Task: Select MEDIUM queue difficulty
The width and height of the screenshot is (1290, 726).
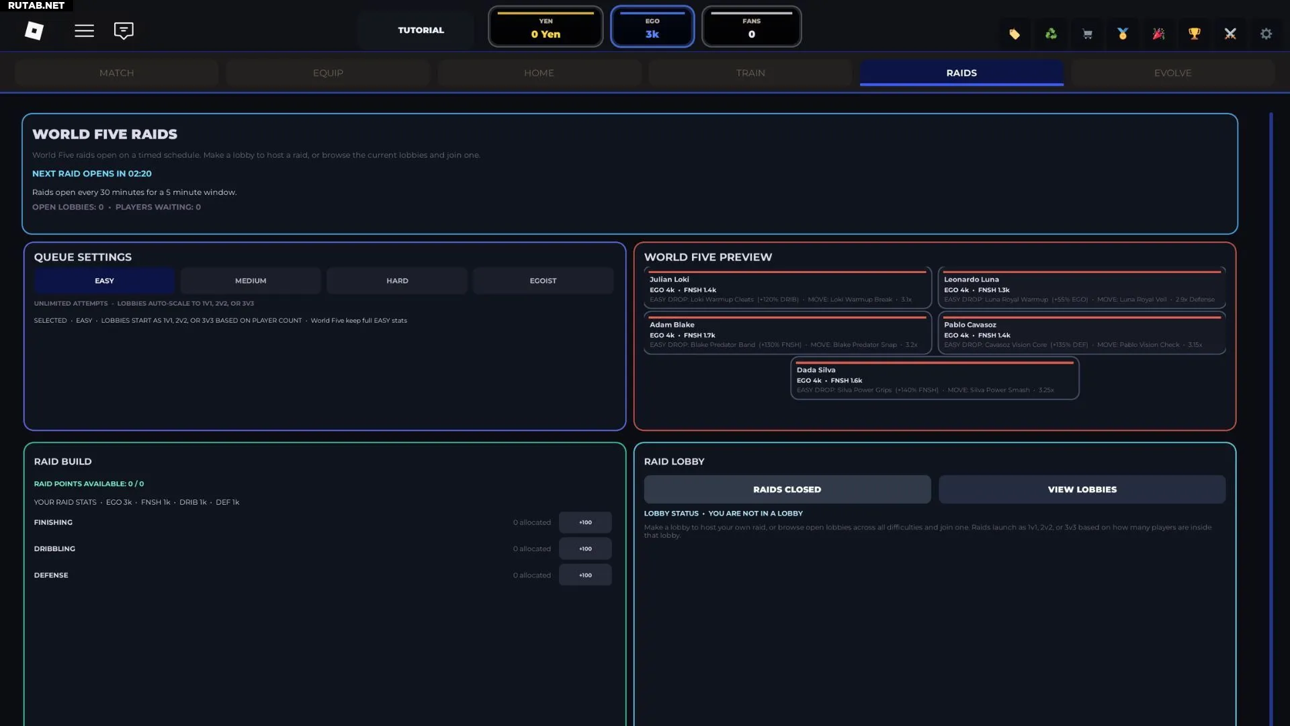Action: point(251,281)
